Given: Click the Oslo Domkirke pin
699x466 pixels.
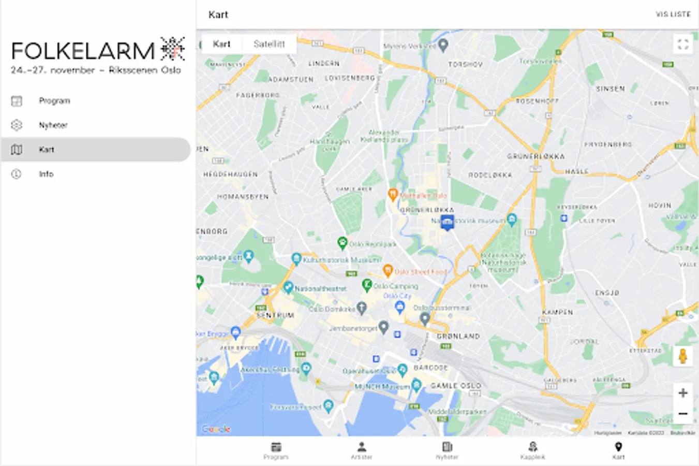Looking at the screenshot, I should (362, 308).
